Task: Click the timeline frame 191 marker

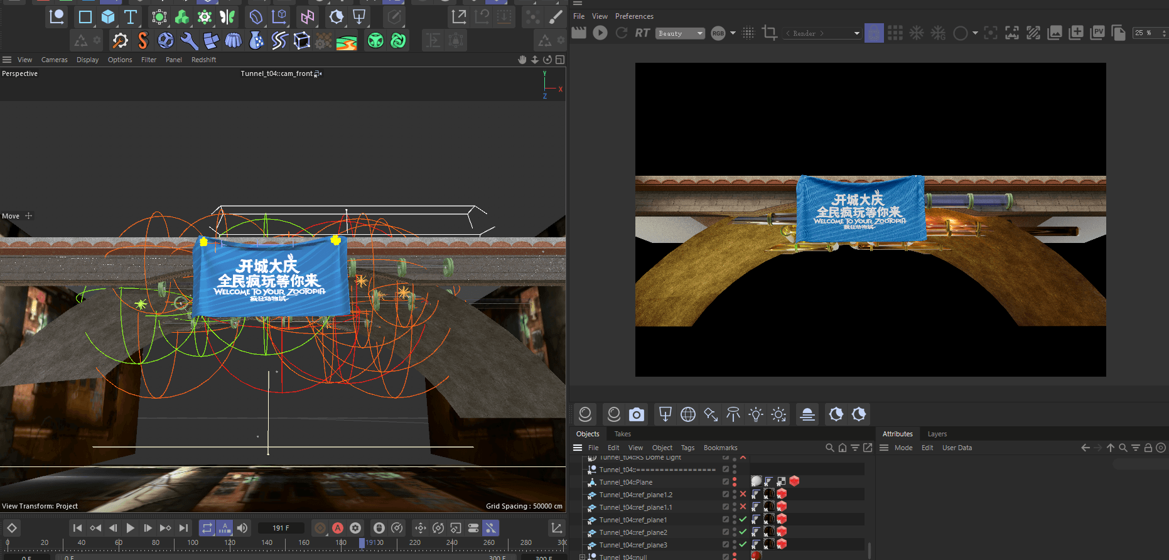Action: coord(362,543)
